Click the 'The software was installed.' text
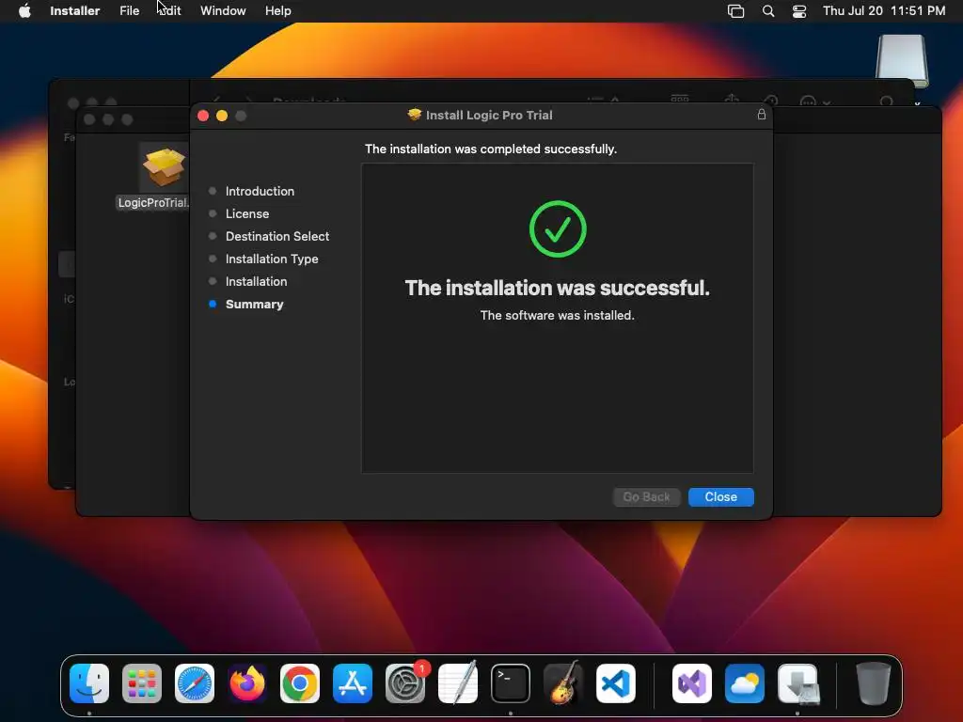Viewport: 963px width, 722px height. [557, 315]
